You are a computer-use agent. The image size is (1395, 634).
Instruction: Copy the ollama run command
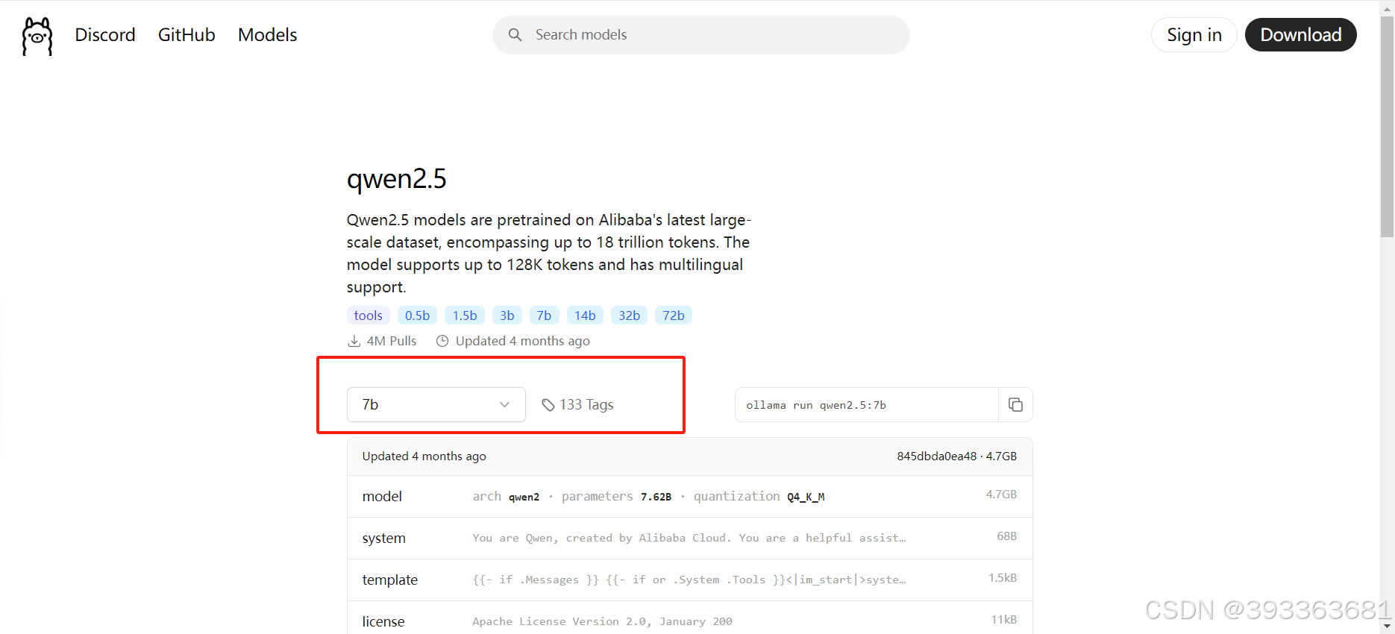click(x=1015, y=404)
